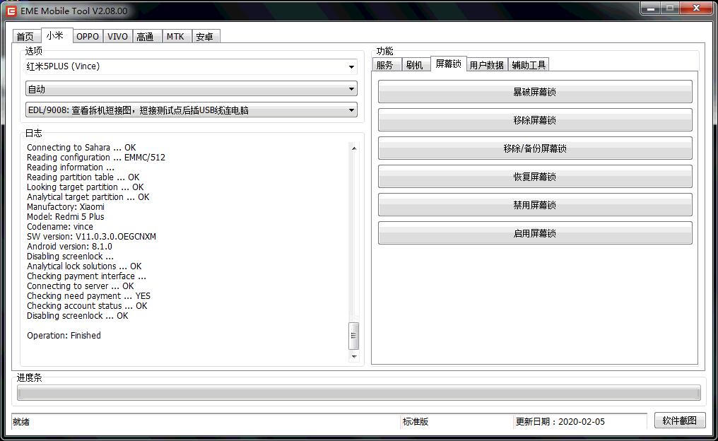Switch to the 首页 tab
Image resolution: width=718 pixels, height=441 pixels.
click(x=25, y=37)
